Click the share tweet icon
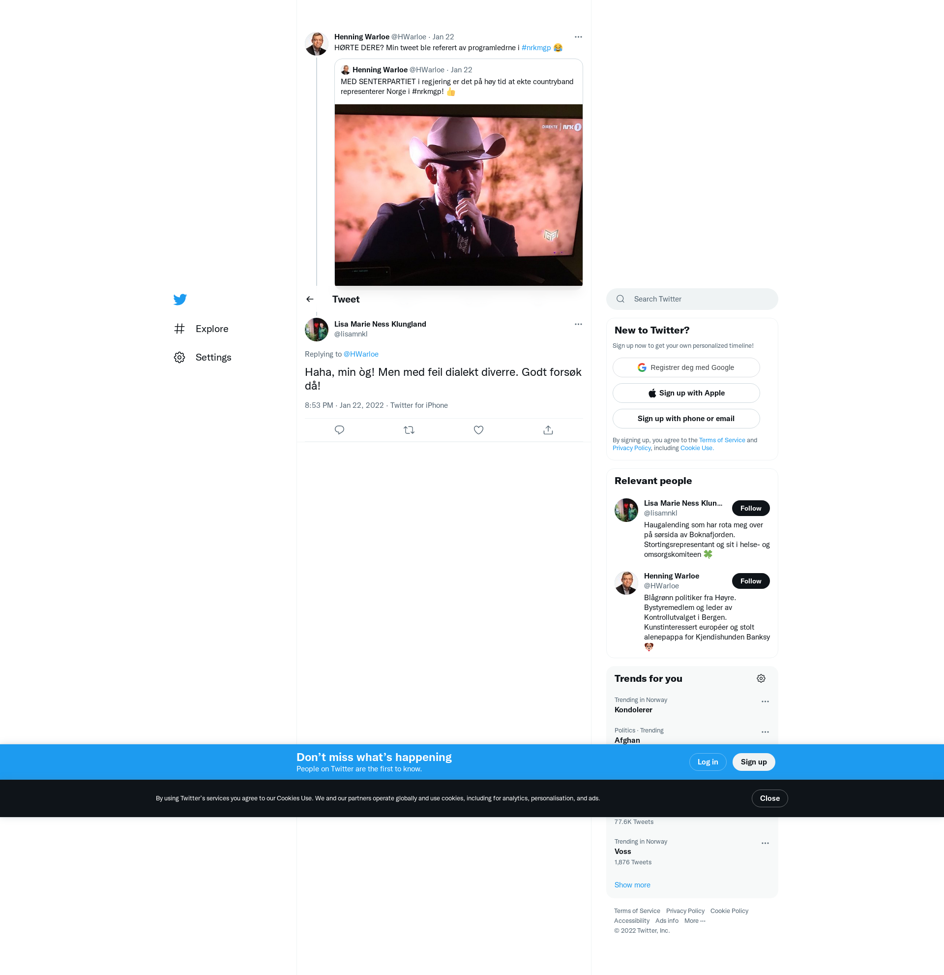This screenshot has width=944, height=975. 548,430
